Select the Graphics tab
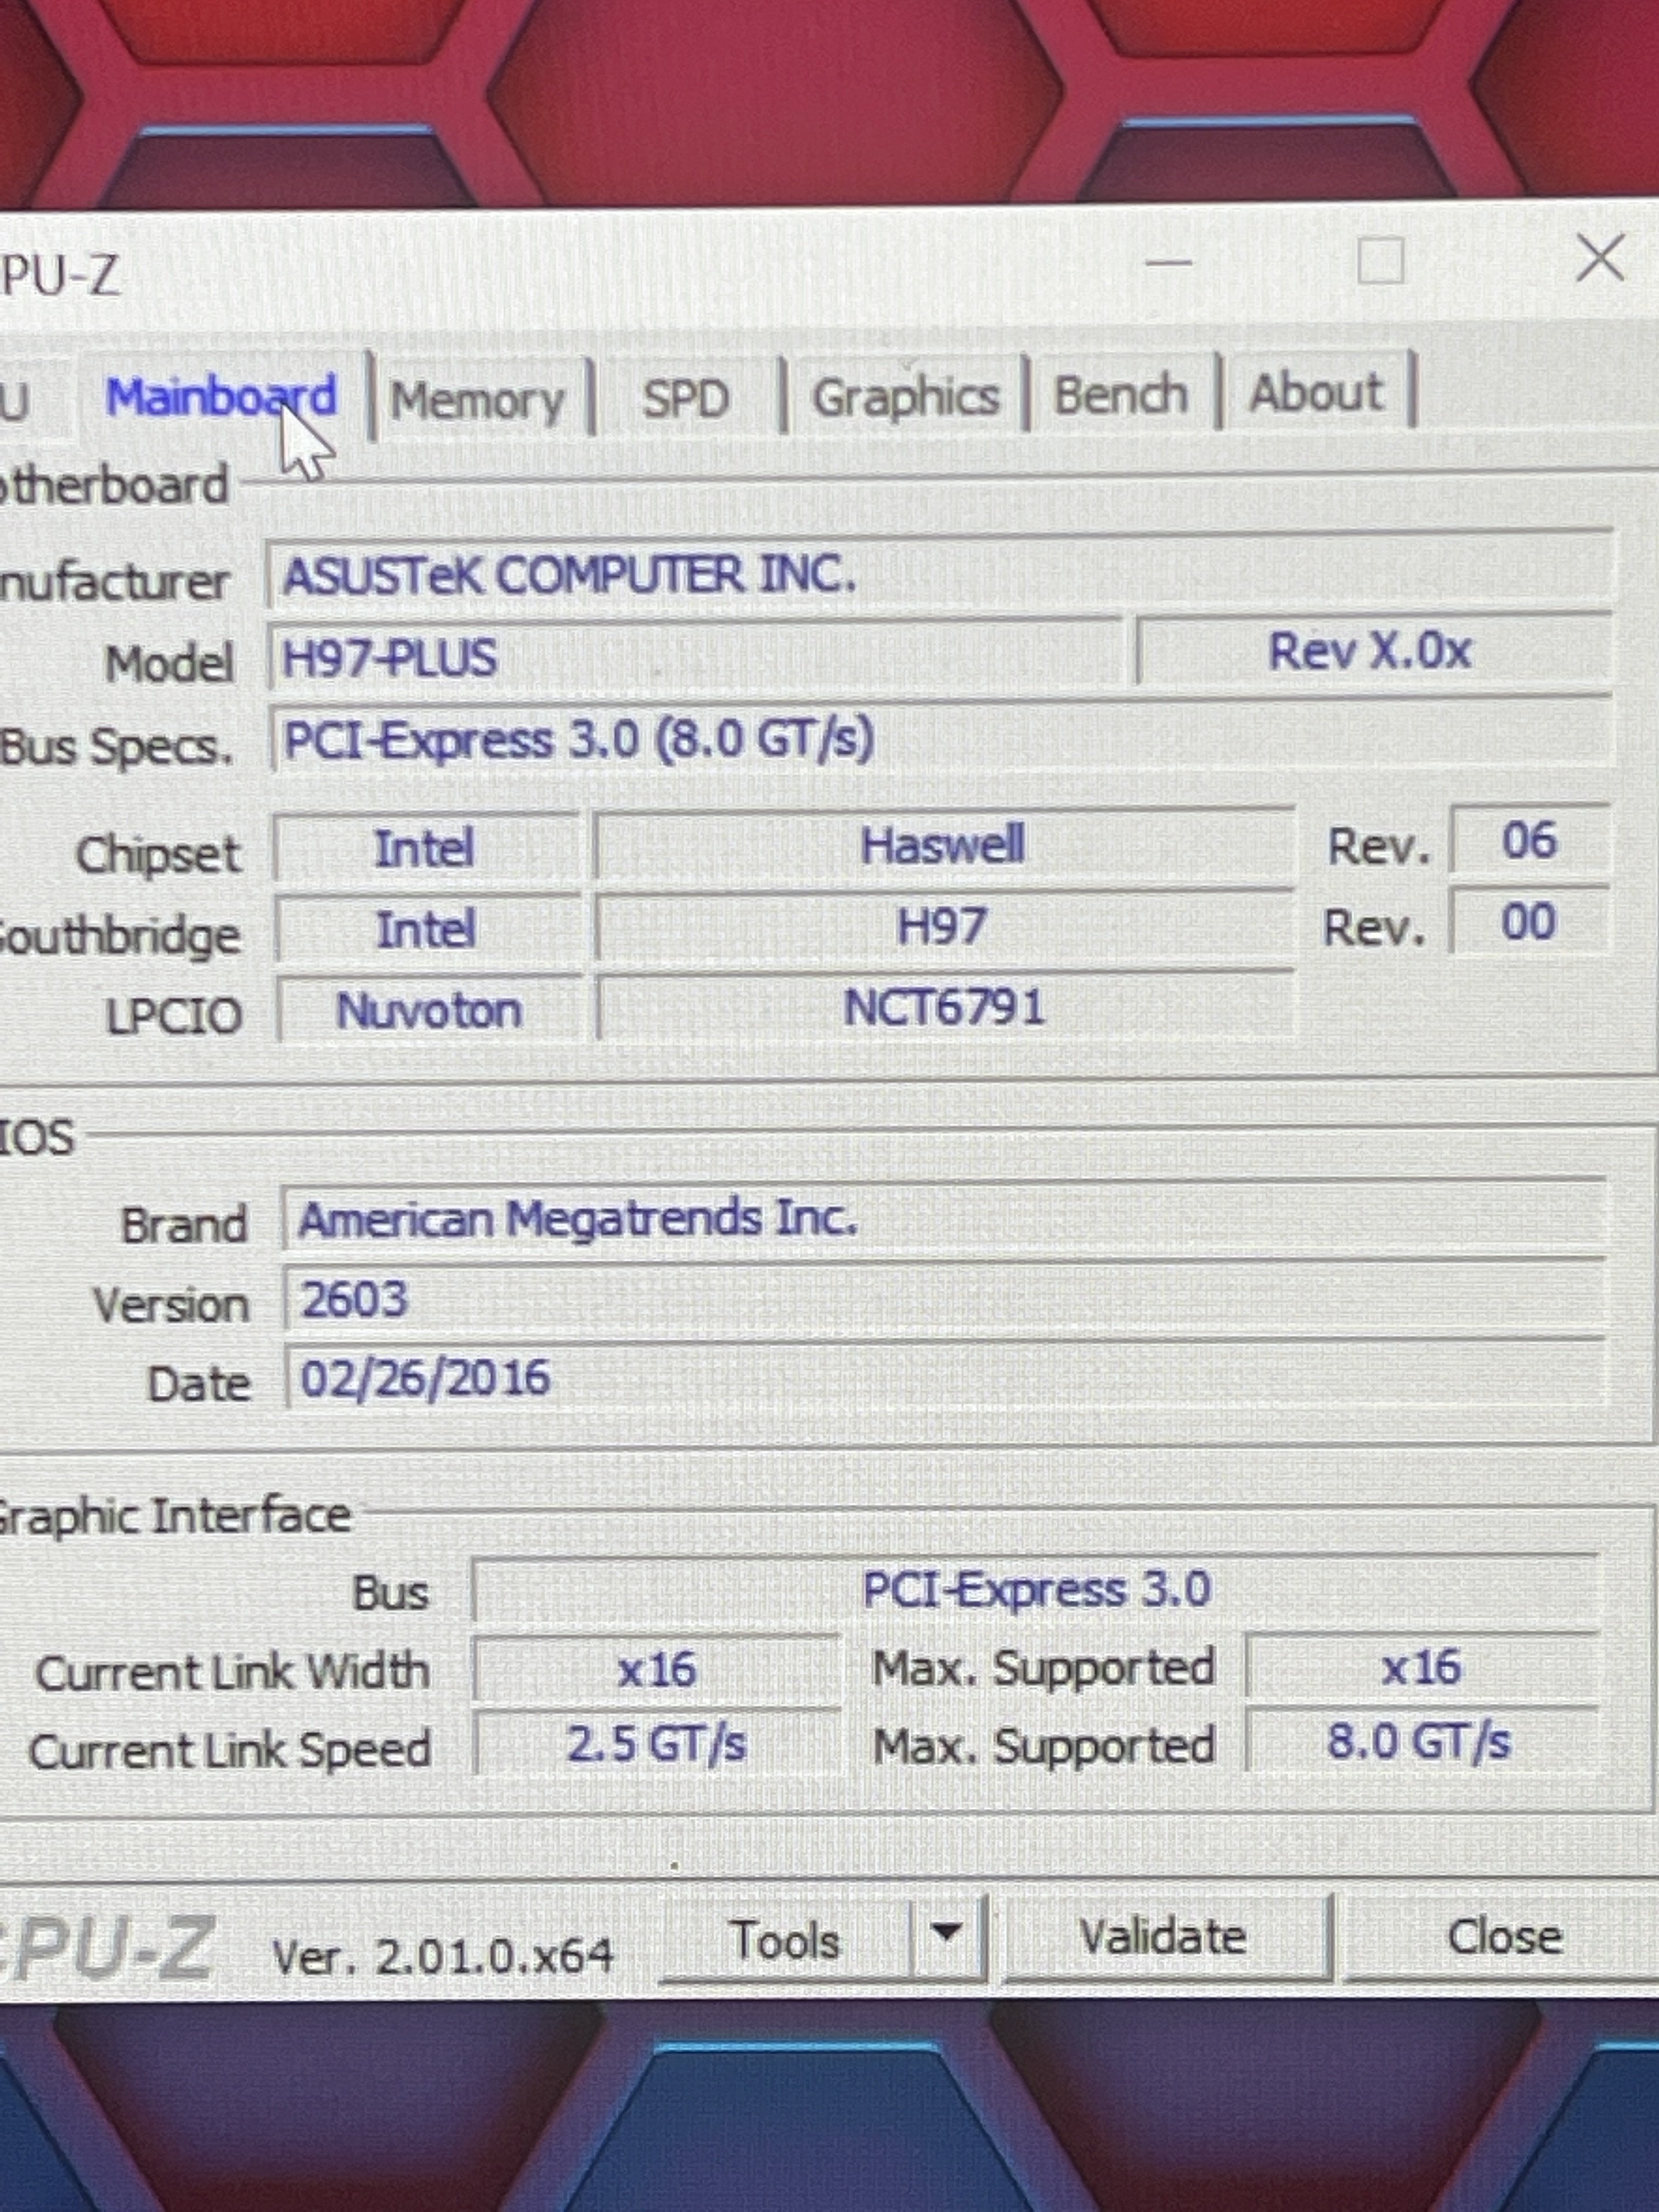This screenshot has height=2212, width=1659. [905, 397]
